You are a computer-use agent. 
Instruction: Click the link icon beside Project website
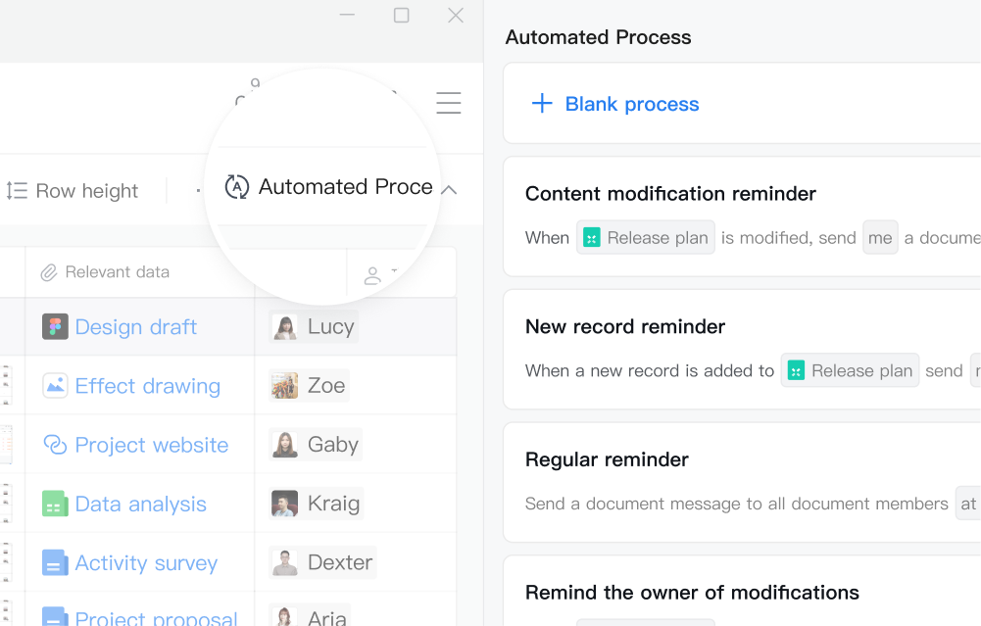[55, 445]
